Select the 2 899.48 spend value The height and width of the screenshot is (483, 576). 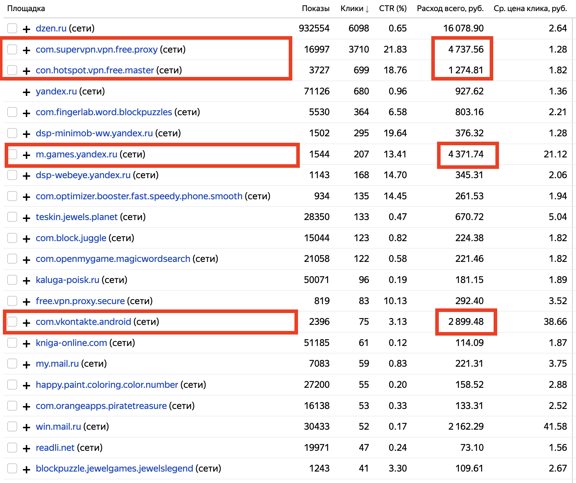[x=466, y=322]
